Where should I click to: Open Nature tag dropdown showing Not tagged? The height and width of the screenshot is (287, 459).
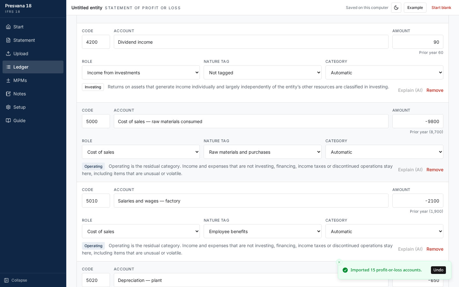pos(263,73)
